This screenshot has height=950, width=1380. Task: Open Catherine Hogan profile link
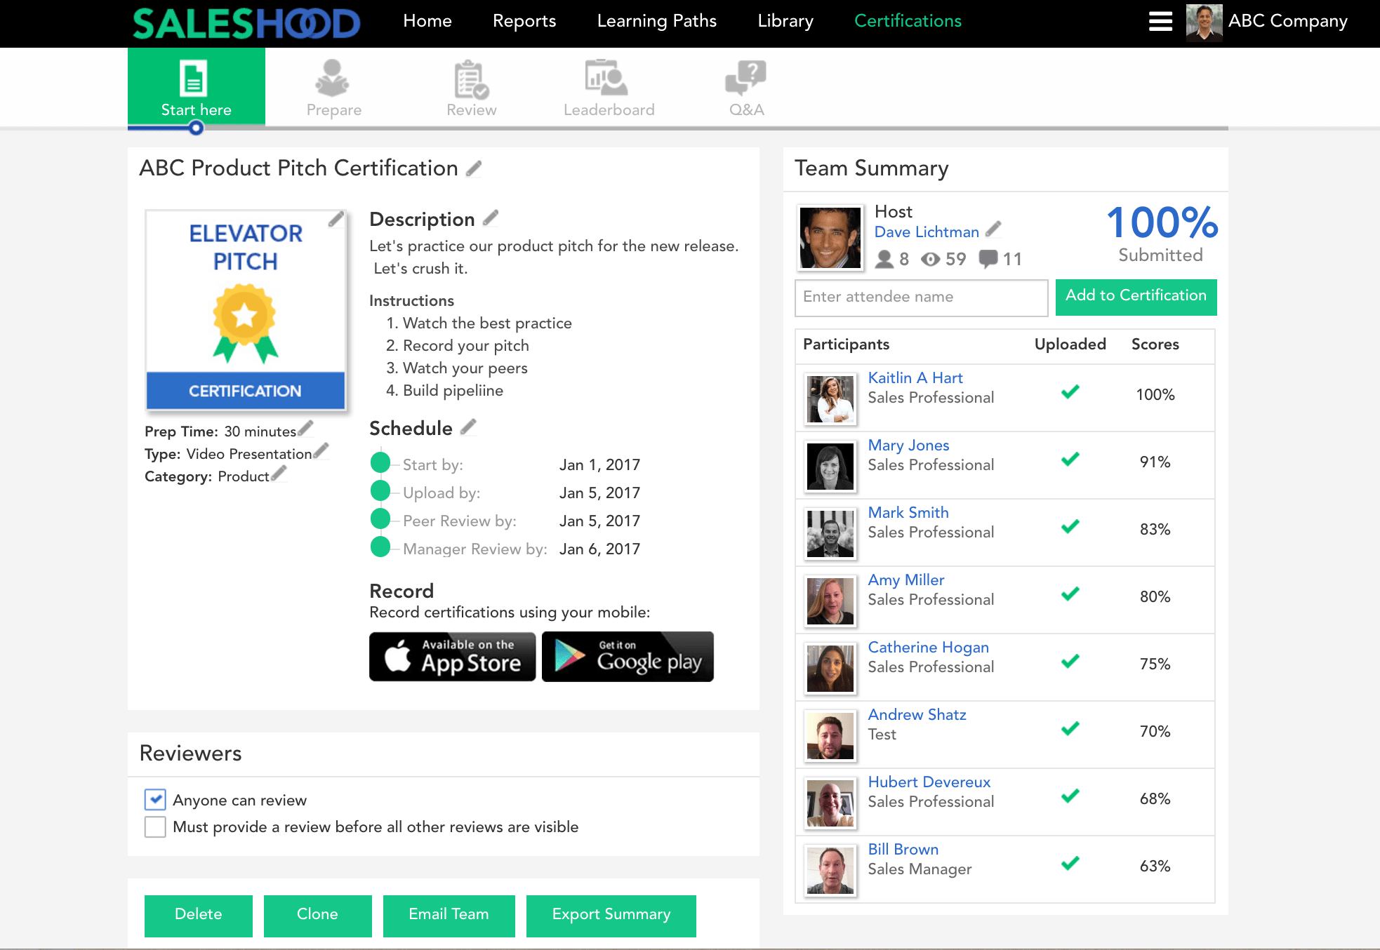929,647
